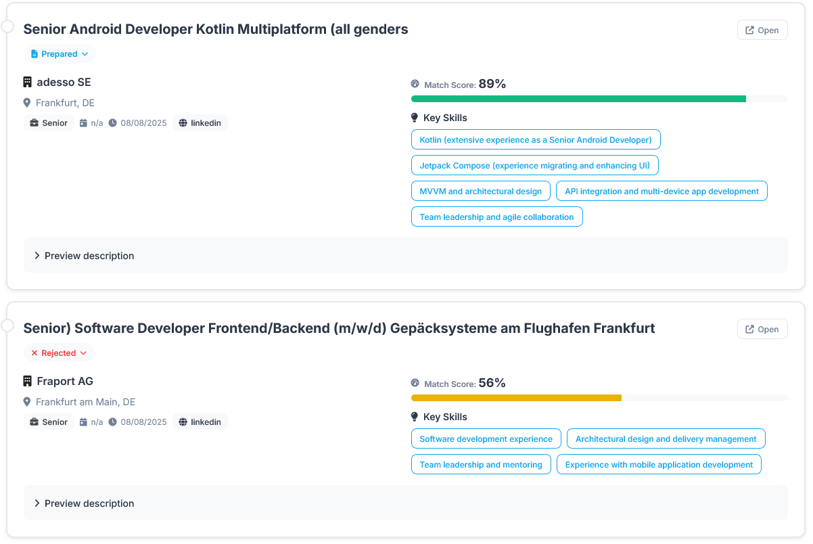Open the Senior Android Developer job posting

coord(762,30)
